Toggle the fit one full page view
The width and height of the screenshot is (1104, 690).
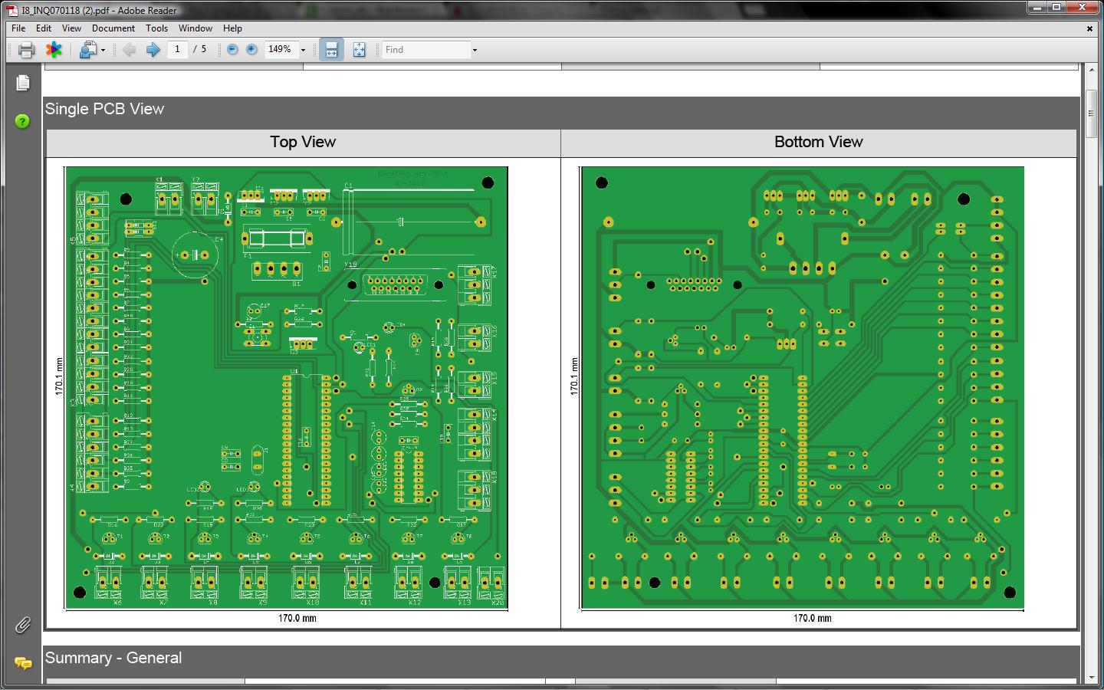[359, 50]
